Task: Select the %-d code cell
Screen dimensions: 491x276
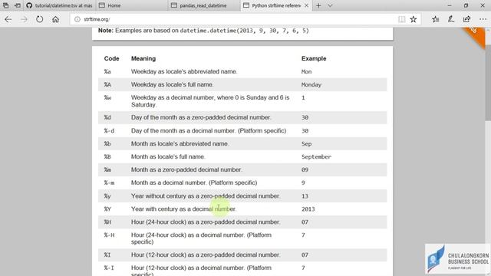Action: coord(109,131)
